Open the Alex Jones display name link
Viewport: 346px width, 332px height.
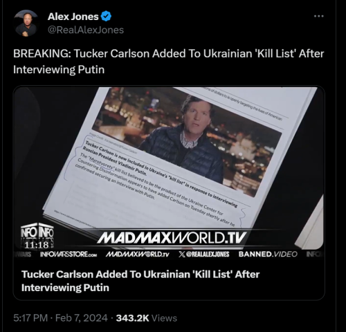pyautogui.click(x=73, y=17)
